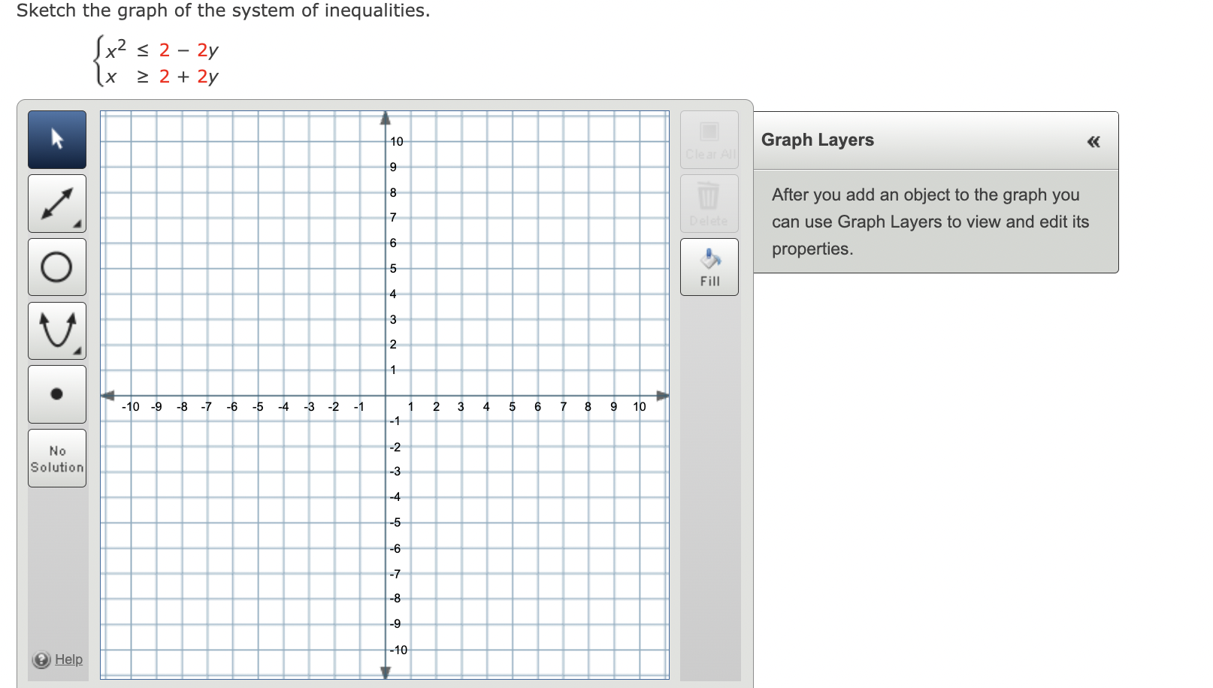Select the parabola drawing tool

tap(56, 330)
